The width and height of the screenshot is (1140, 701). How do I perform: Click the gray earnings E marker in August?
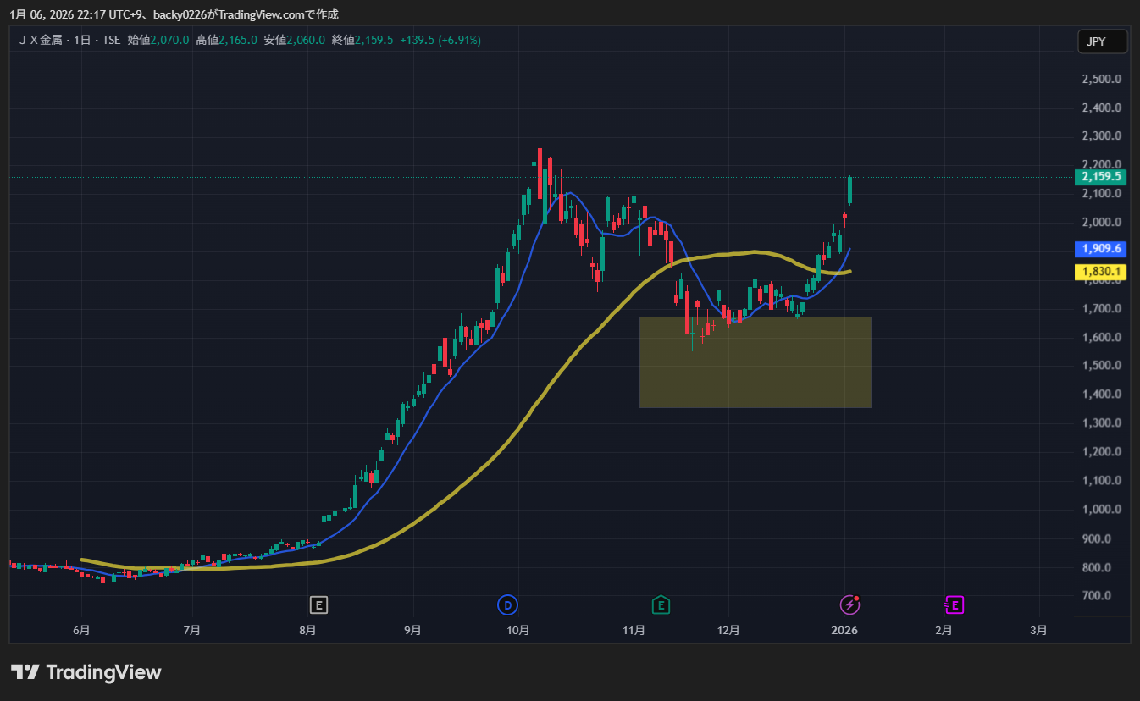318,604
